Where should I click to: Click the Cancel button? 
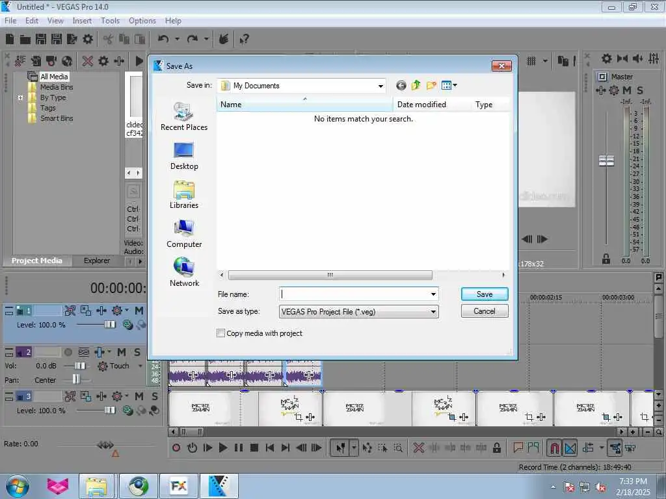[x=484, y=311]
